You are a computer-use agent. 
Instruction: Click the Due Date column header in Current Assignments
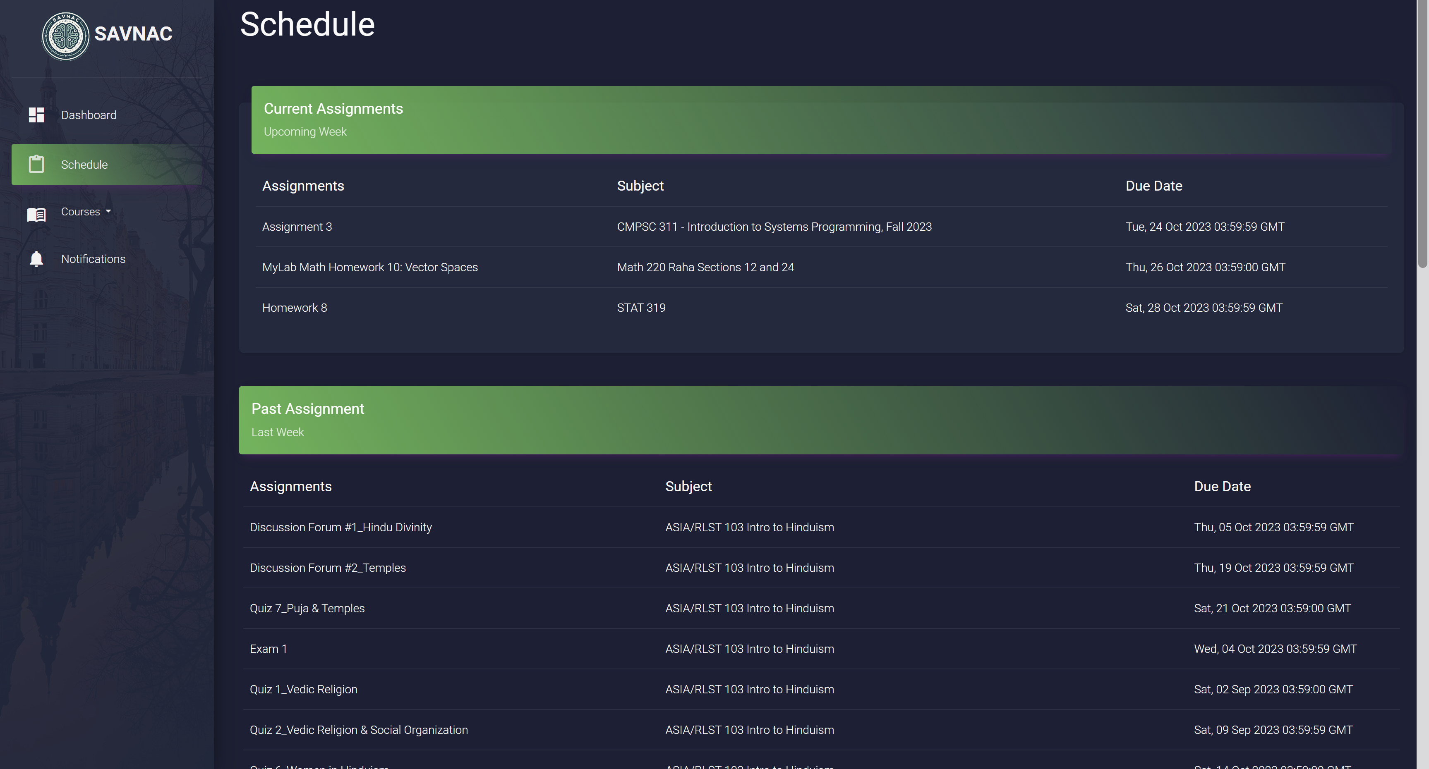(x=1153, y=186)
